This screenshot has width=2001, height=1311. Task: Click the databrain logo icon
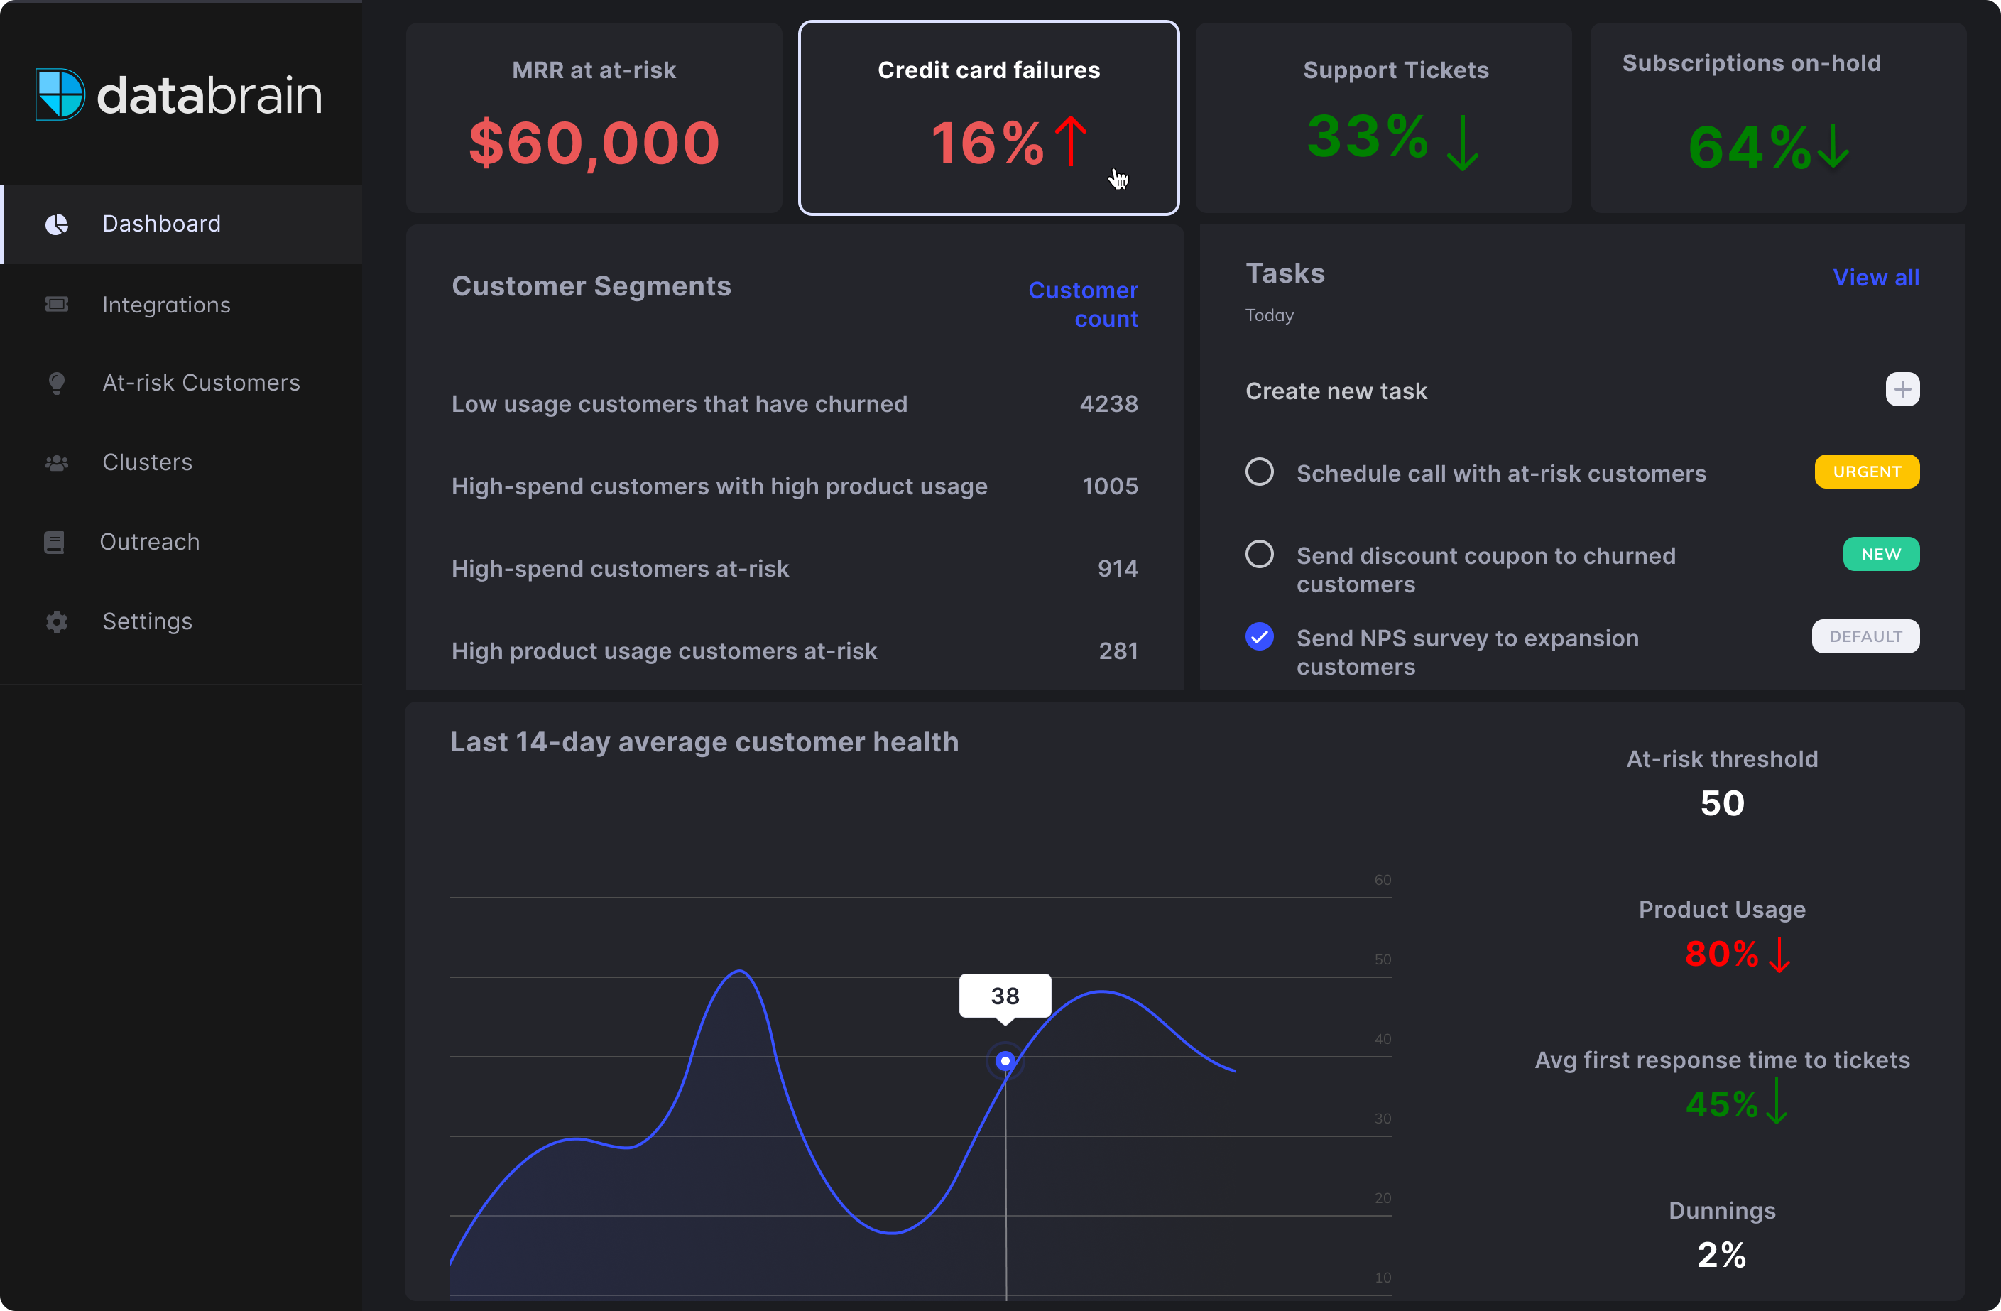pos(60,94)
